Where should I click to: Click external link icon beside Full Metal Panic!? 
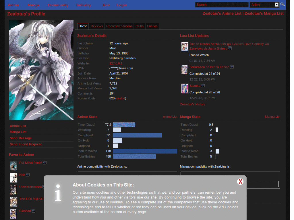(45, 162)
